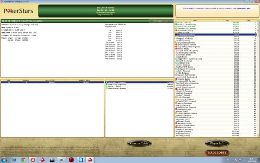Image resolution: width=260 pixels, height=163 pixels.
Task: Click red color tag beside vitinhorn15 (Brazil)
Action: coord(176,31)
